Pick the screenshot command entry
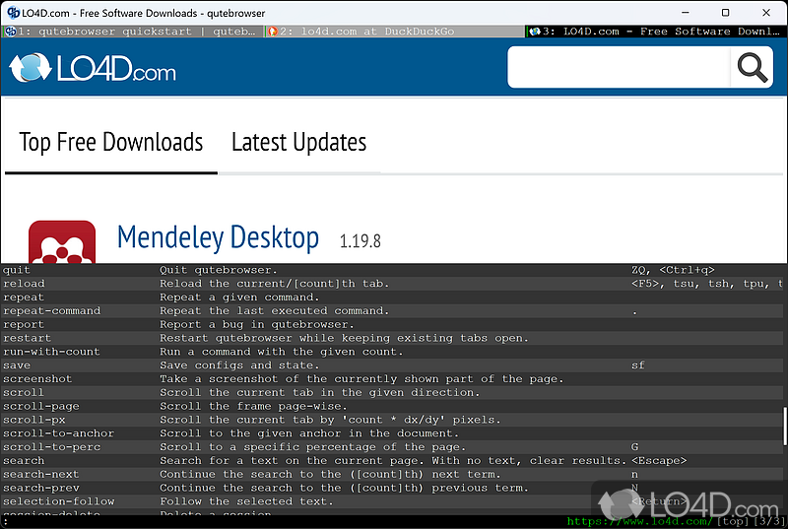 click(x=392, y=379)
